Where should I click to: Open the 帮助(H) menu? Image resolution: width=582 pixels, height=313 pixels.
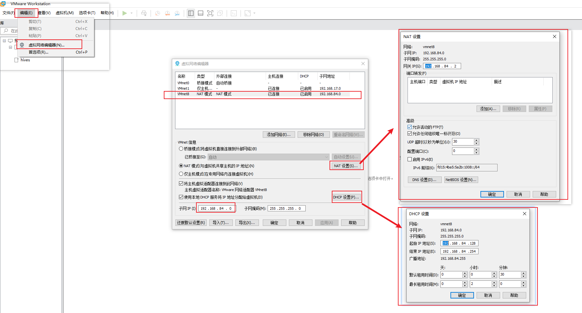tap(107, 13)
